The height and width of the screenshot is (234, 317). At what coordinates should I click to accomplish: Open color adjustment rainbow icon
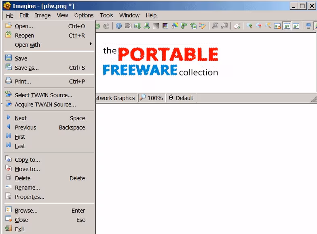(x=175, y=26)
